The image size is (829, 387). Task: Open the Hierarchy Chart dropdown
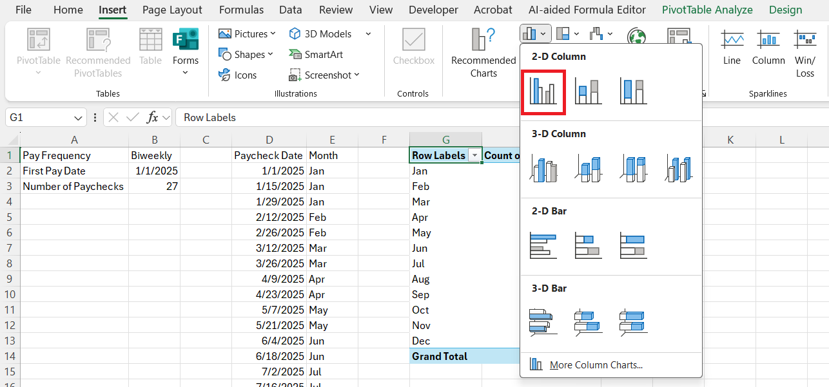pos(567,33)
